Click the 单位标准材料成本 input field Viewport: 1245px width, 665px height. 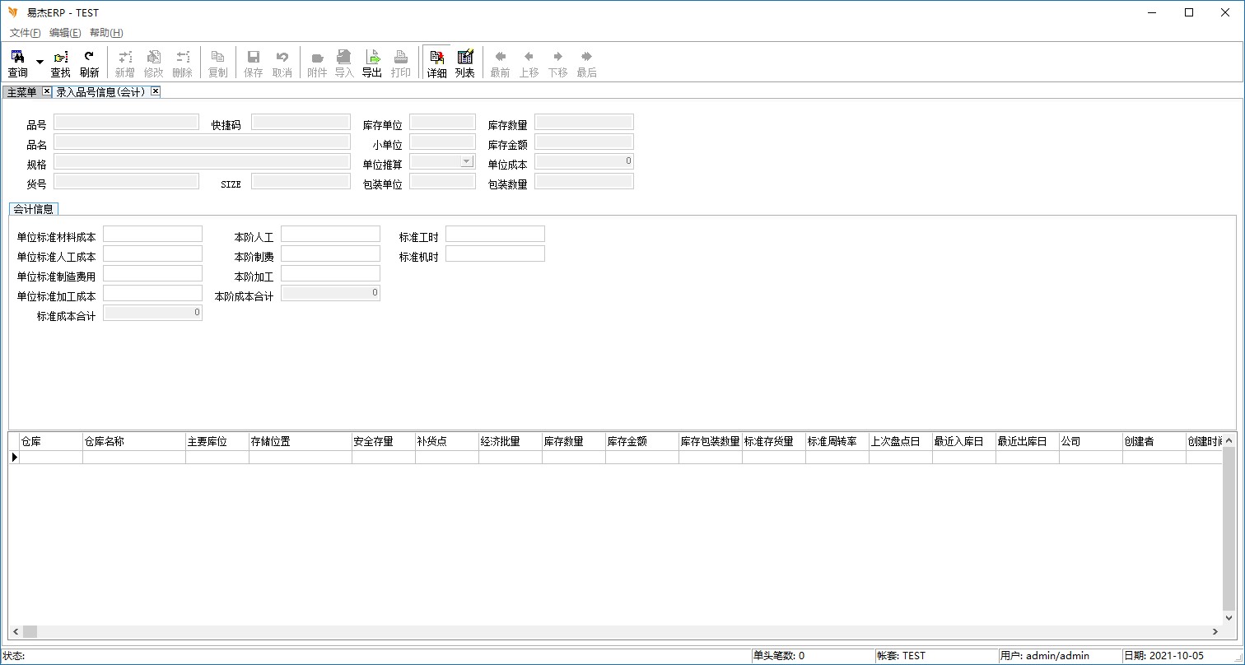152,234
